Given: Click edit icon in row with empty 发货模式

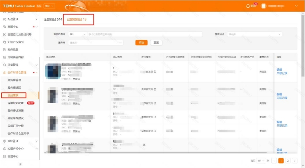Looking at the screenshot, I should click(x=144, y=145).
